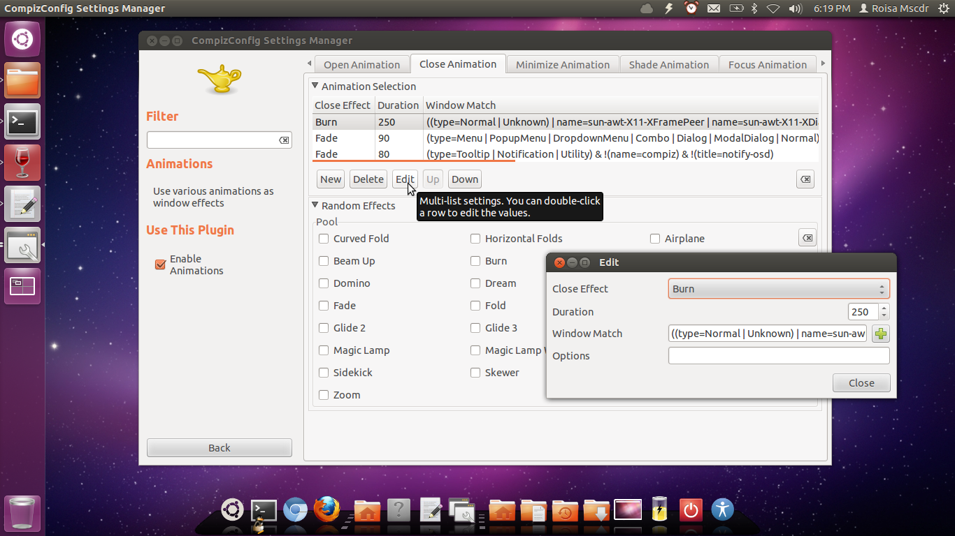Check the Domino checkbox
Image resolution: width=955 pixels, height=536 pixels.
[x=324, y=283]
